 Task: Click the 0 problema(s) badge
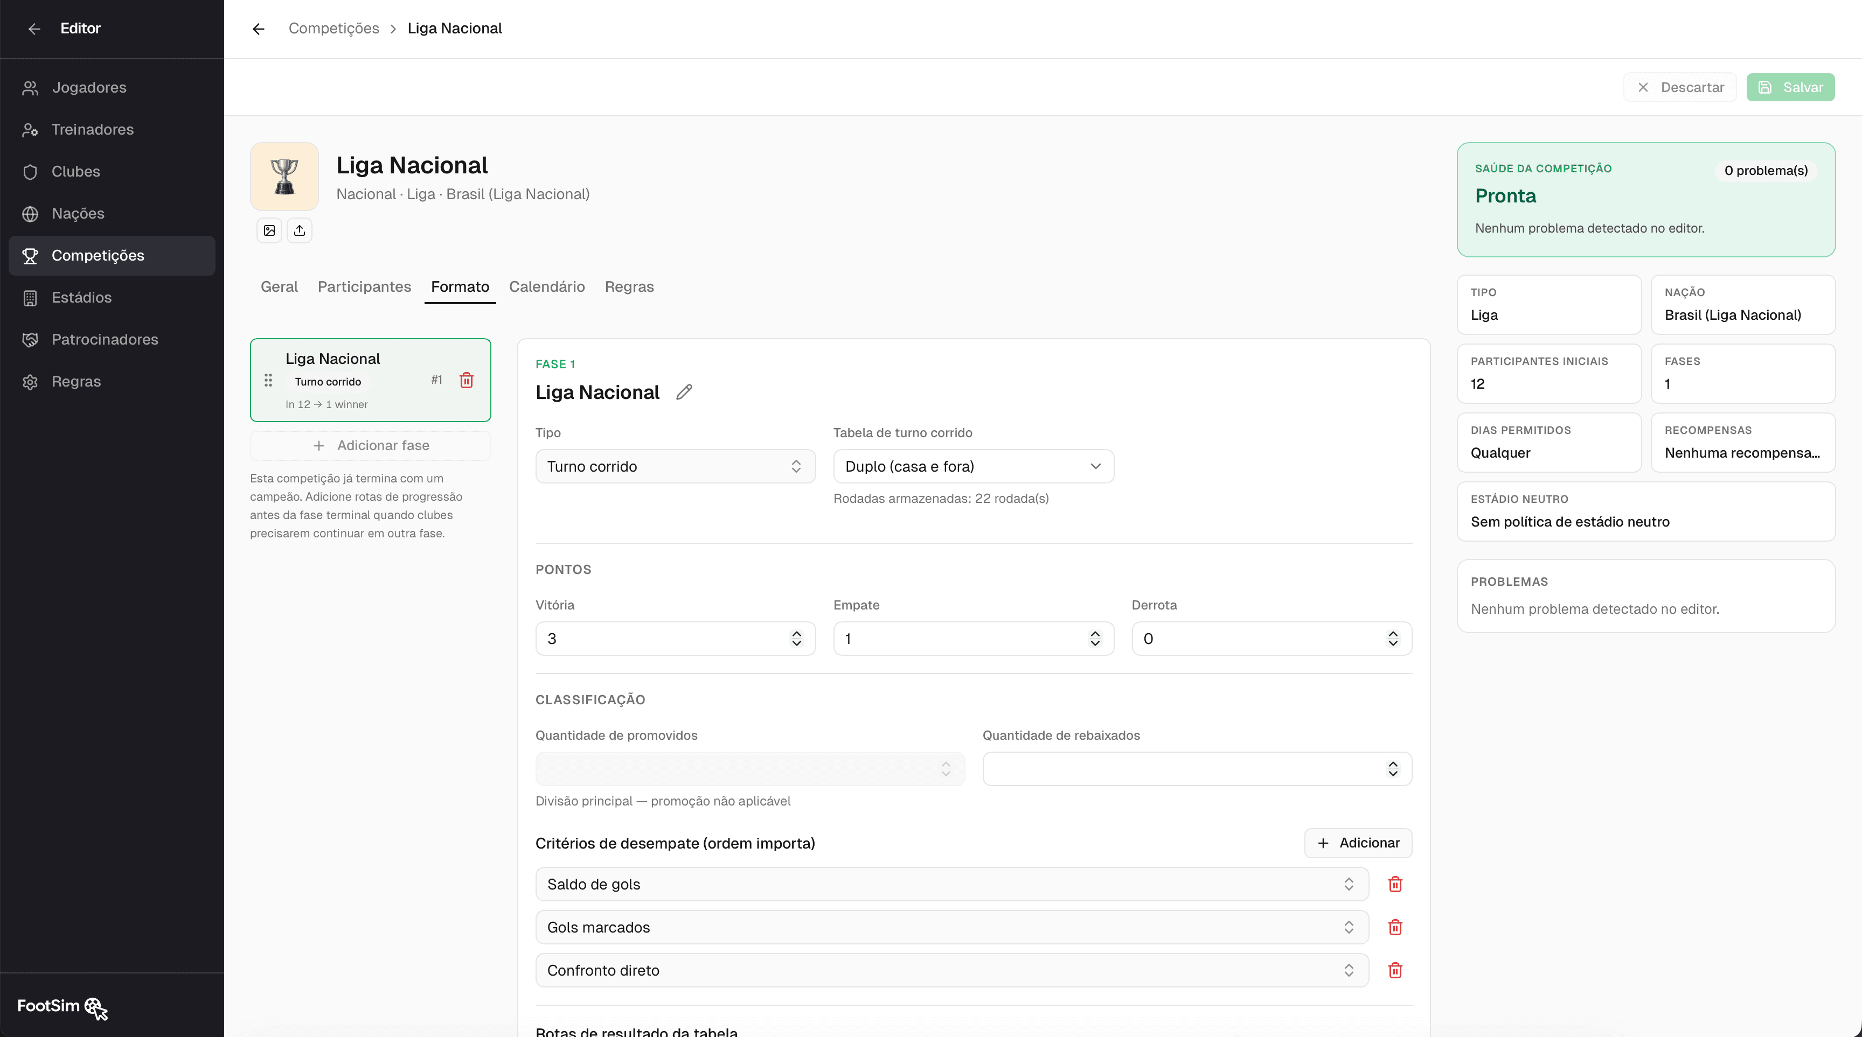click(1766, 171)
